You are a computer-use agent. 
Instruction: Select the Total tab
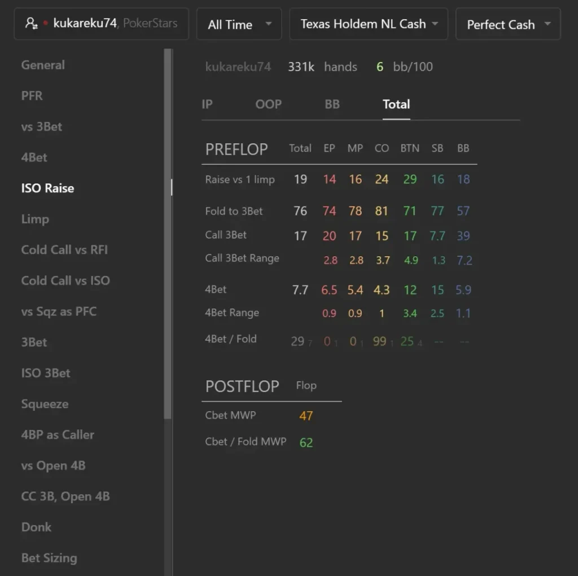[x=396, y=104]
